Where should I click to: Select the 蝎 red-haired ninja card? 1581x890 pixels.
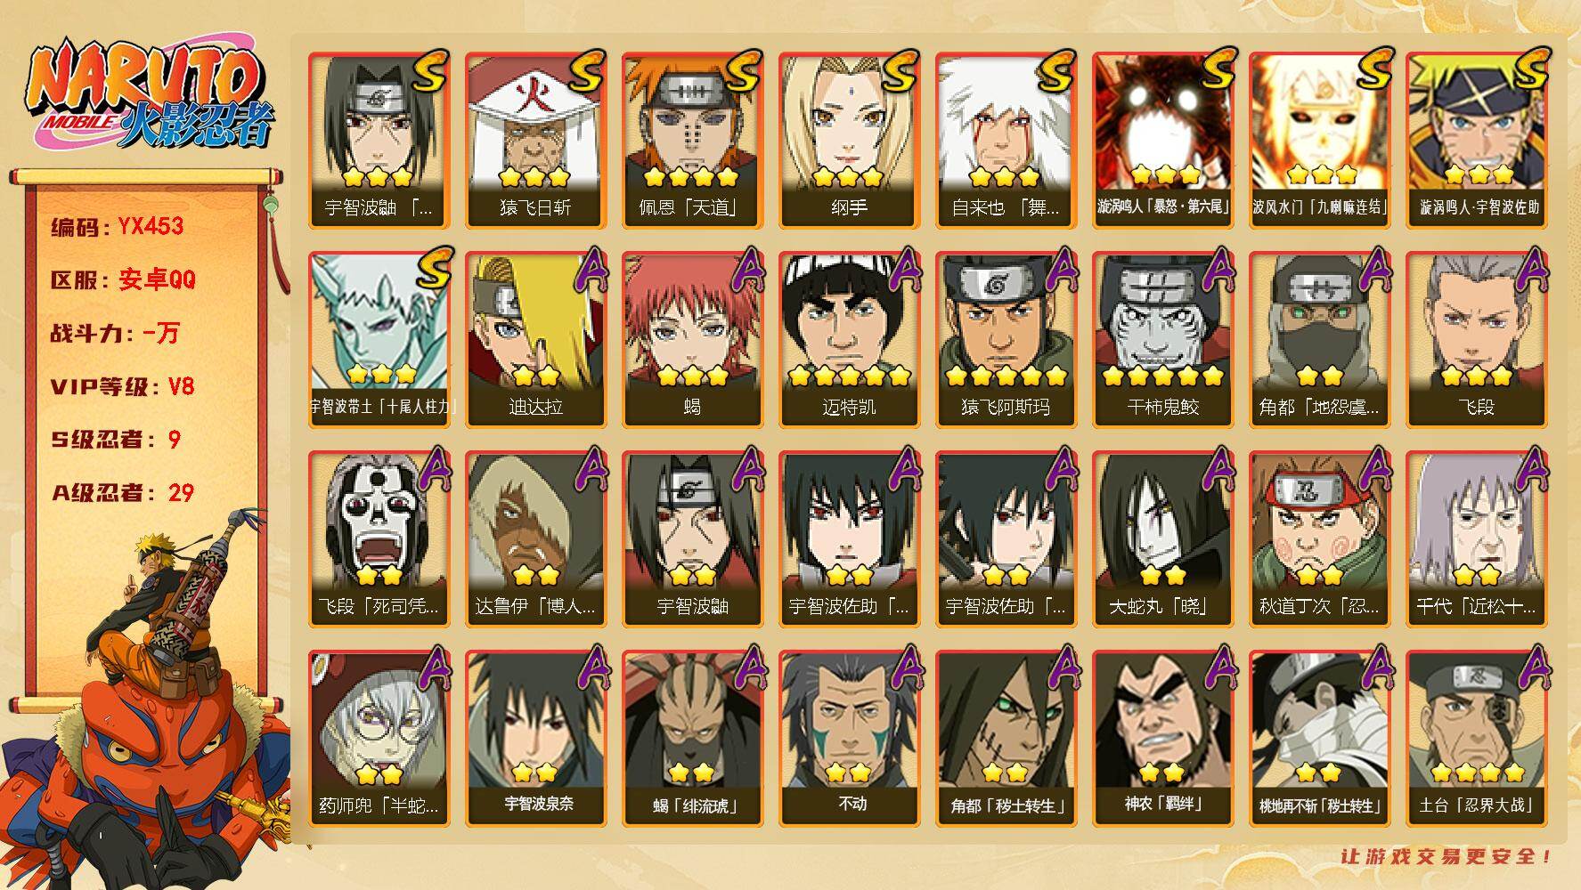coord(692,339)
